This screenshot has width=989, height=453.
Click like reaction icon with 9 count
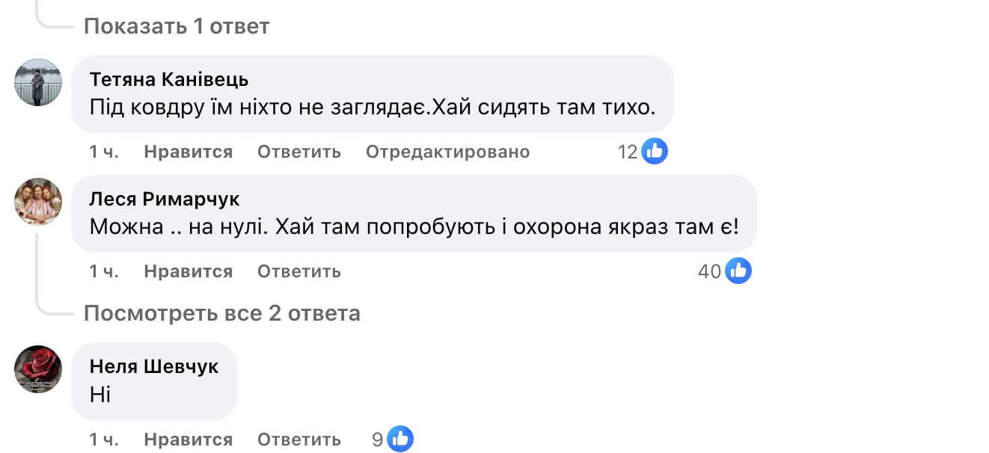point(400,440)
